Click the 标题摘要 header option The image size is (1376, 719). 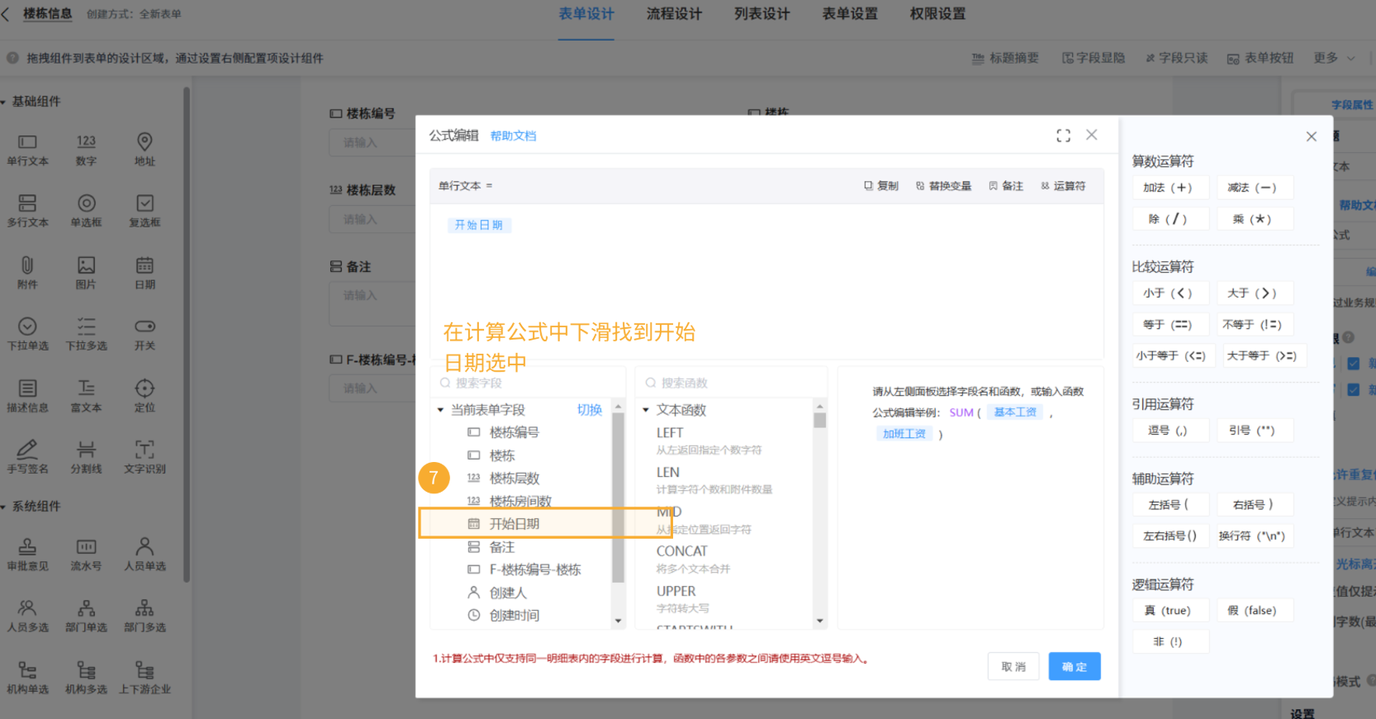coord(1005,58)
